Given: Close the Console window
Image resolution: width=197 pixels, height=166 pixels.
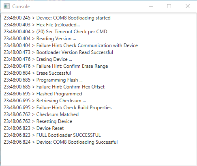Looking at the screenshot, I should (x=188, y=6).
